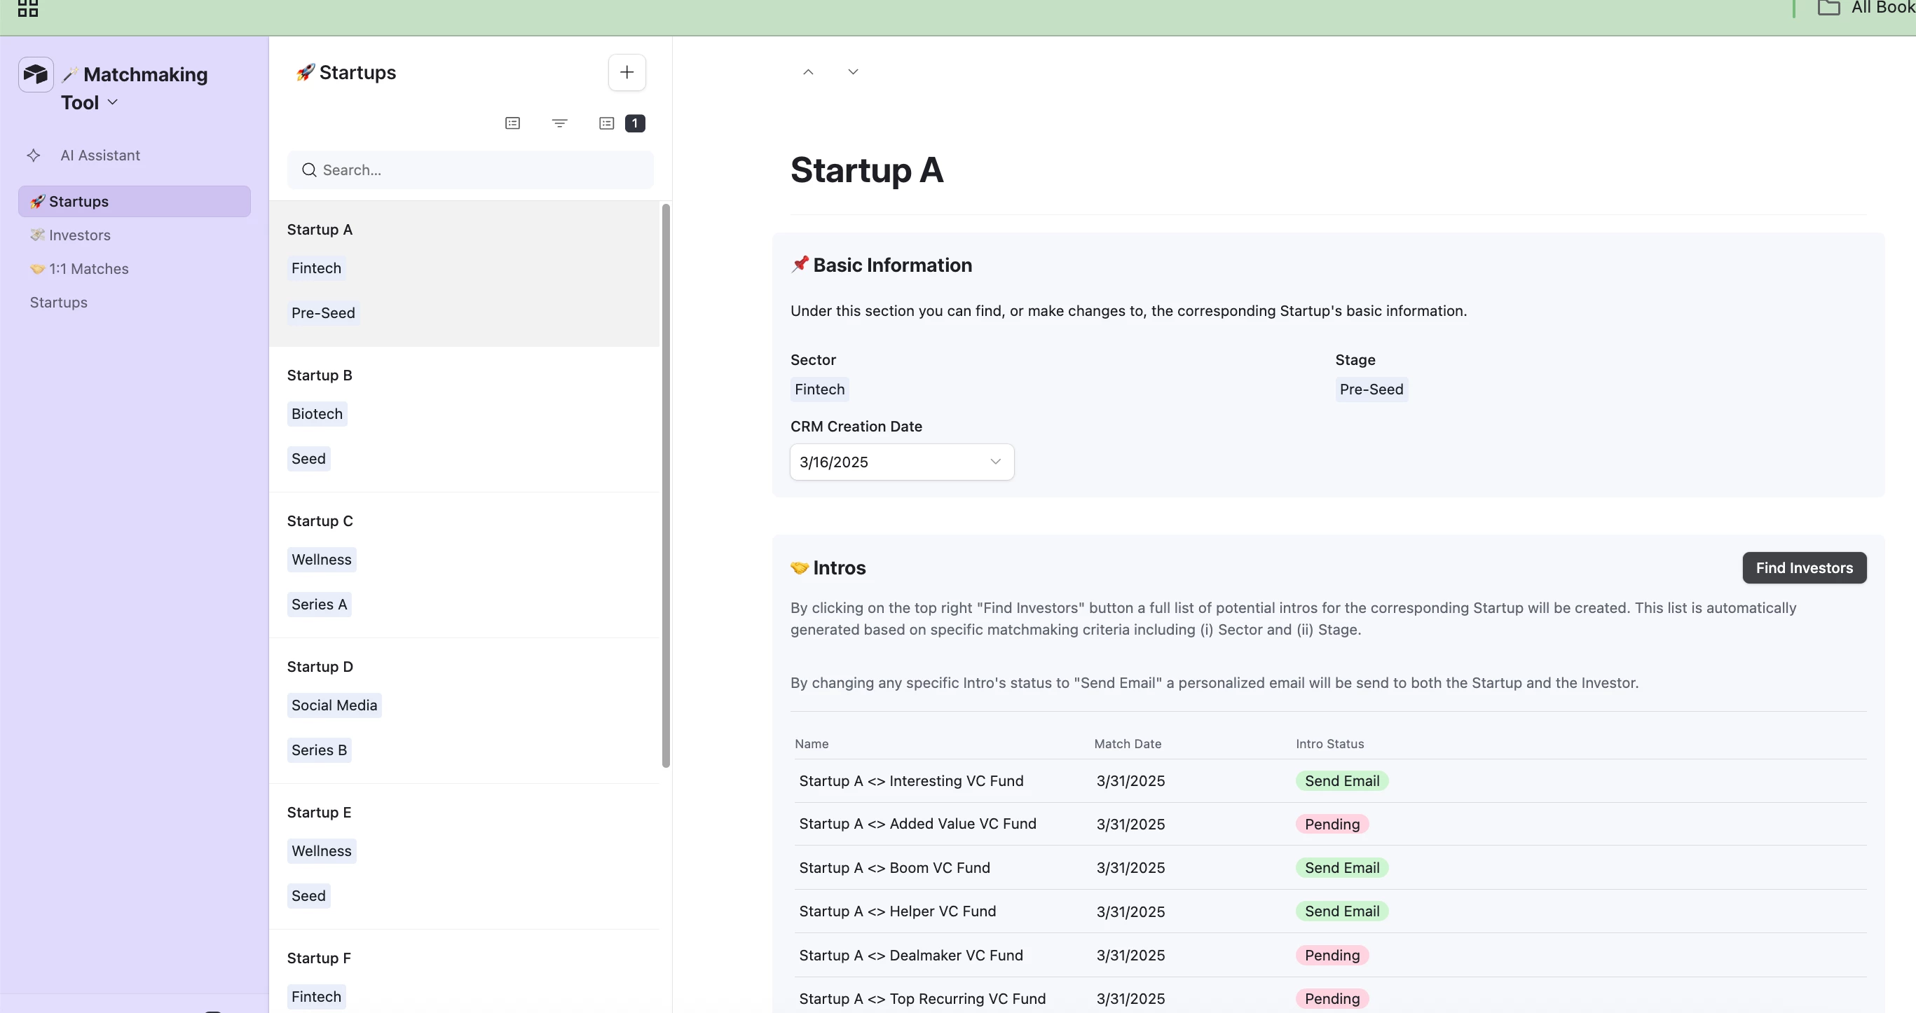The height and width of the screenshot is (1013, 1916).
Task: Open Startup A <> Interesting VC Fund intro
Action: pos(911,781)
